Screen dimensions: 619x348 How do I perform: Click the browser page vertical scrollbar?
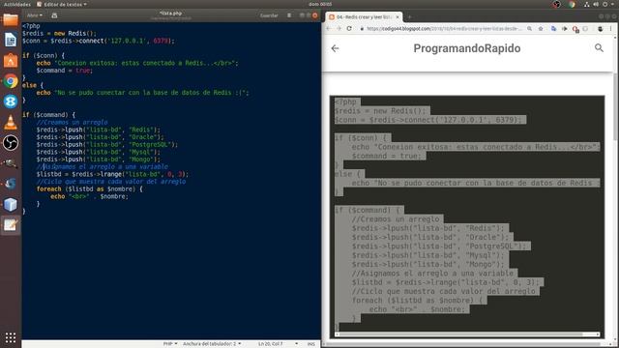616,106
